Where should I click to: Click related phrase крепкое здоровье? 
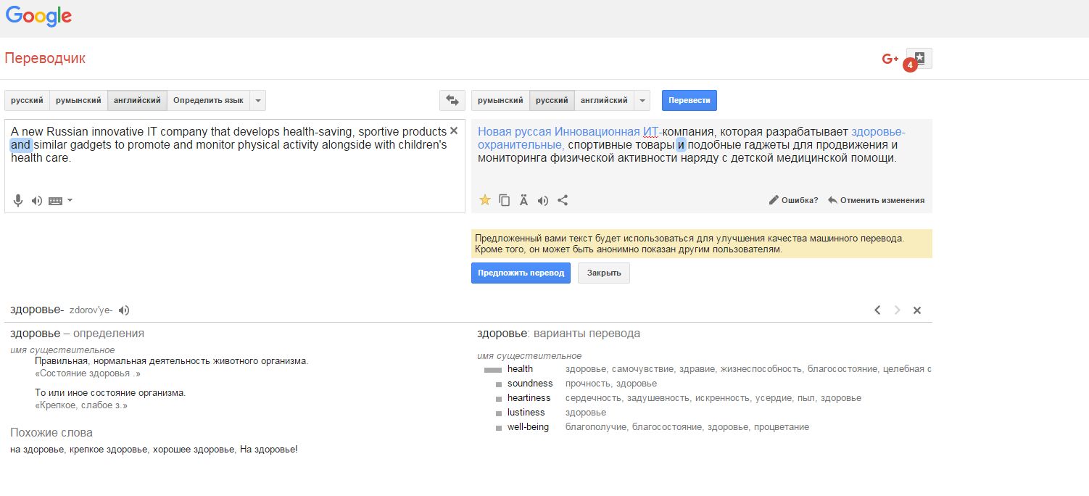pos(110,450)
